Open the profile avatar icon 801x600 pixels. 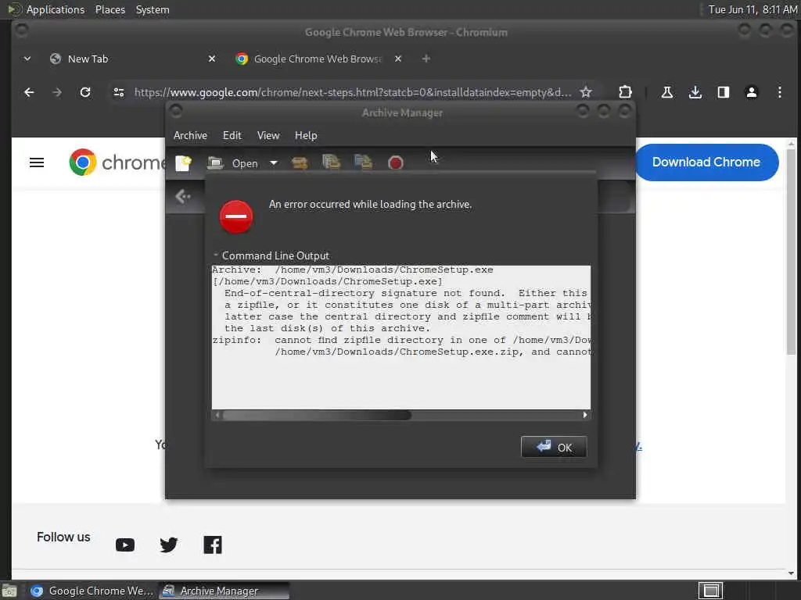pos(752,92)
